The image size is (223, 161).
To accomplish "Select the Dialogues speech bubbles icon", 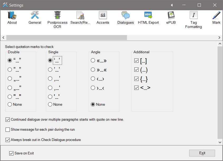I will (125, 15).
